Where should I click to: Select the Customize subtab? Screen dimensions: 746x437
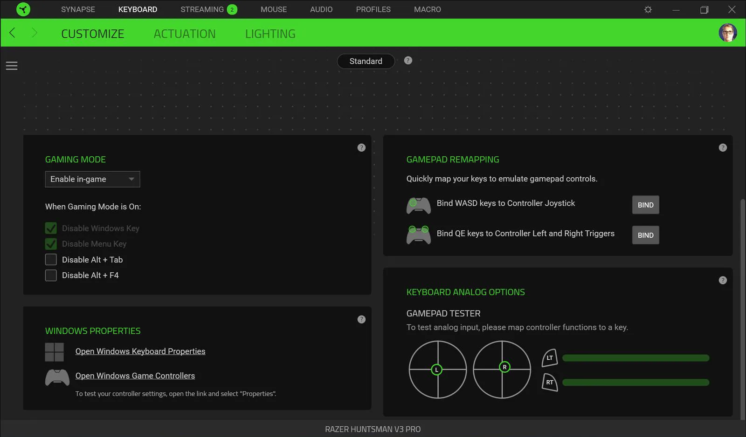pos(93,34)
